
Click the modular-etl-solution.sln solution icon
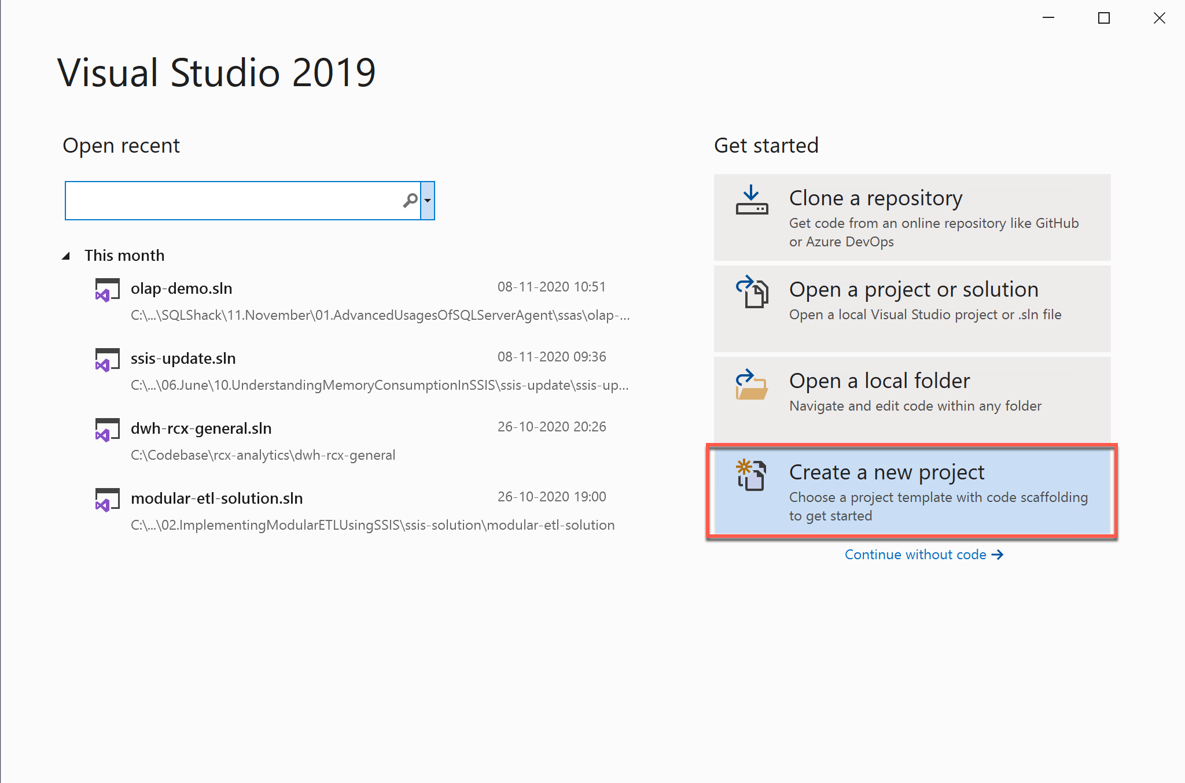coord(107,500)
